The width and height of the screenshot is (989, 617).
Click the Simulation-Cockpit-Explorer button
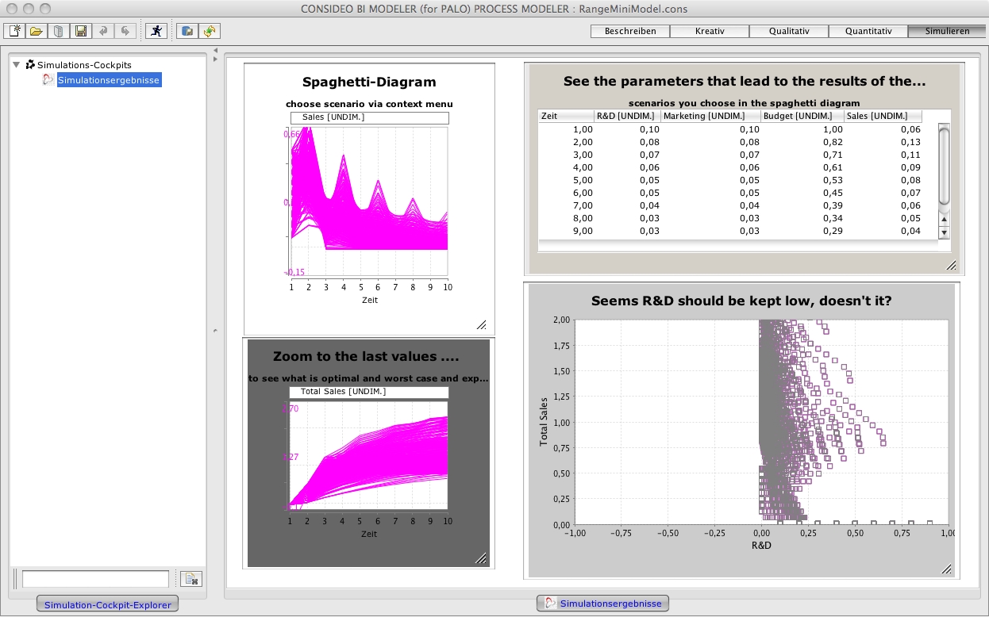[x=107, y=605]
